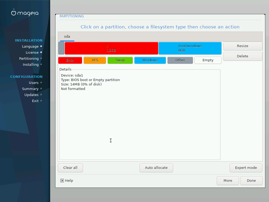Choose the Empty filesystem type
The width and height of the screenshot is (269, 202).
click(x=208, y=60)
